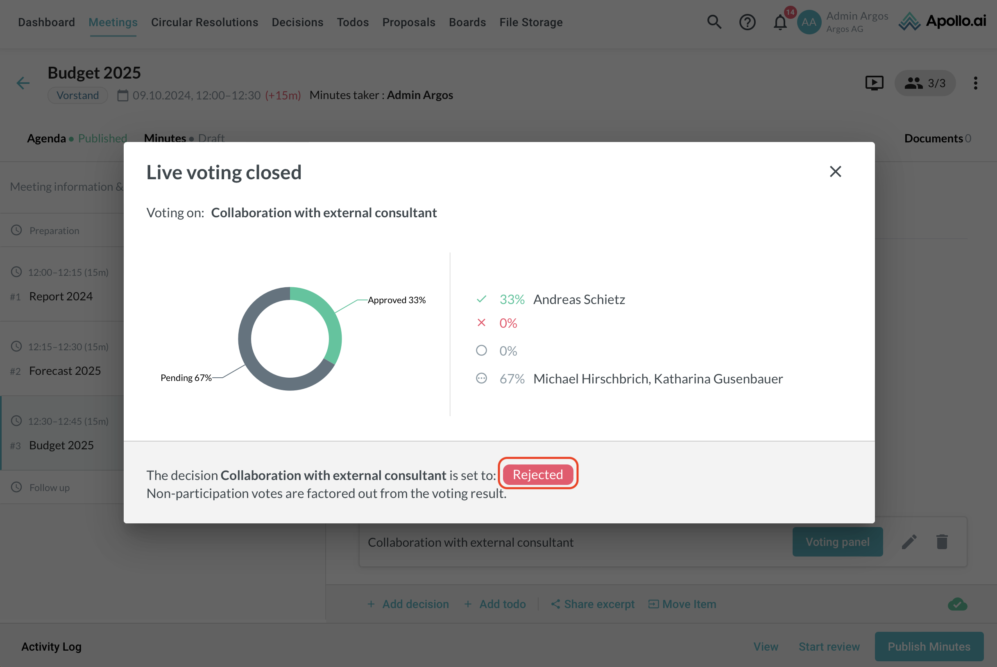Edit decision using the pencil icon
997x667 pixels.
tap(909, 542)
